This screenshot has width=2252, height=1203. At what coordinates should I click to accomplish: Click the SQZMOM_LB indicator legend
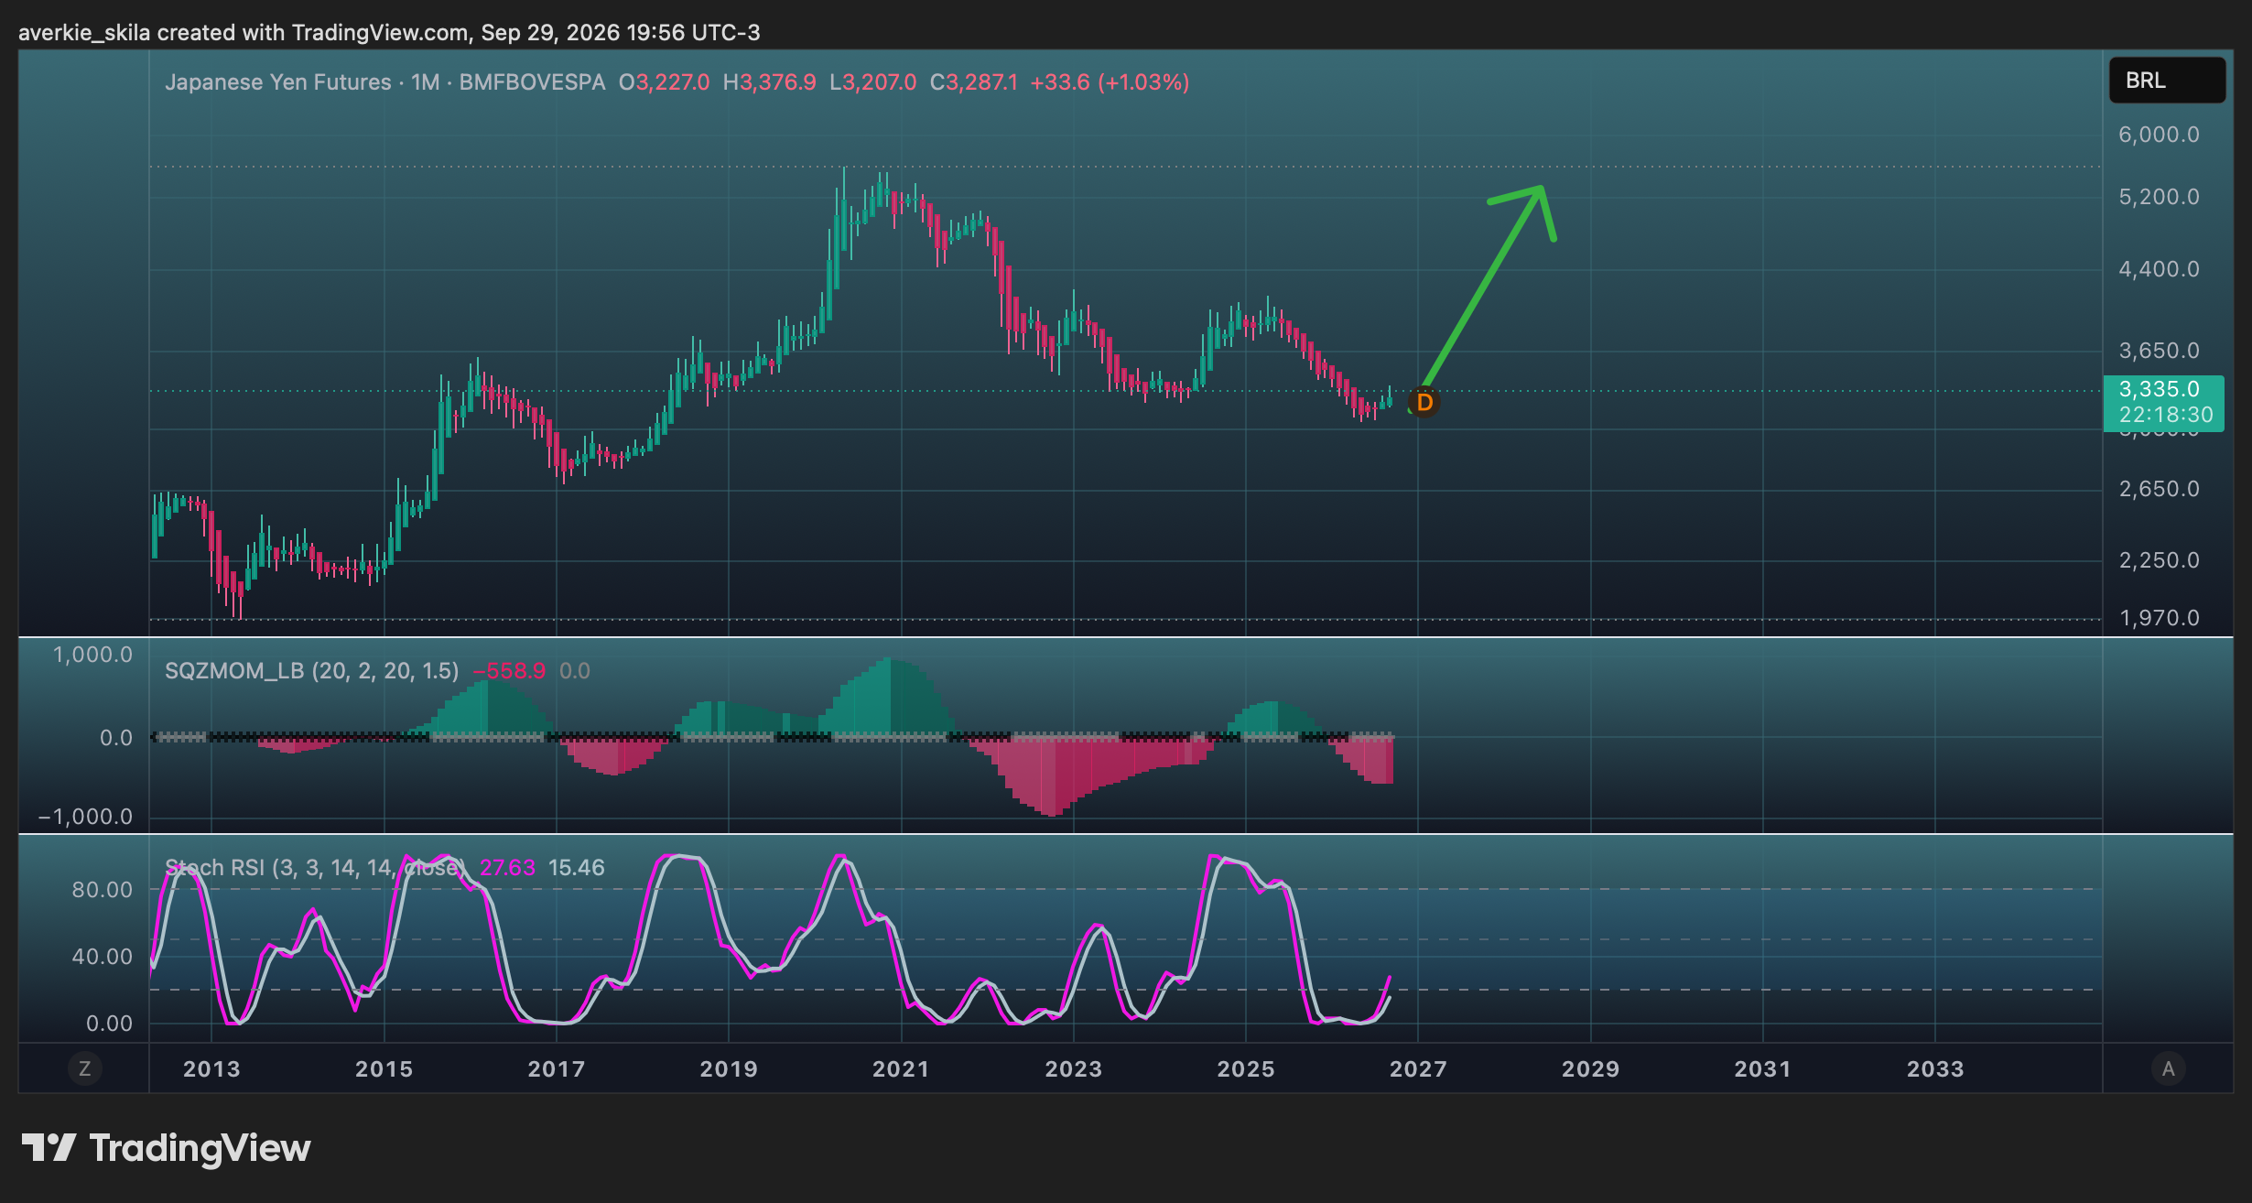311,671
